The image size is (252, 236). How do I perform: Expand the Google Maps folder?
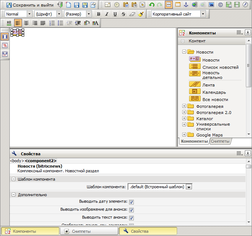pos(184,135)
